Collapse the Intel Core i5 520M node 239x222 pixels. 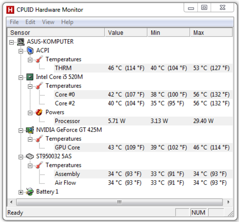pos(21,78)
